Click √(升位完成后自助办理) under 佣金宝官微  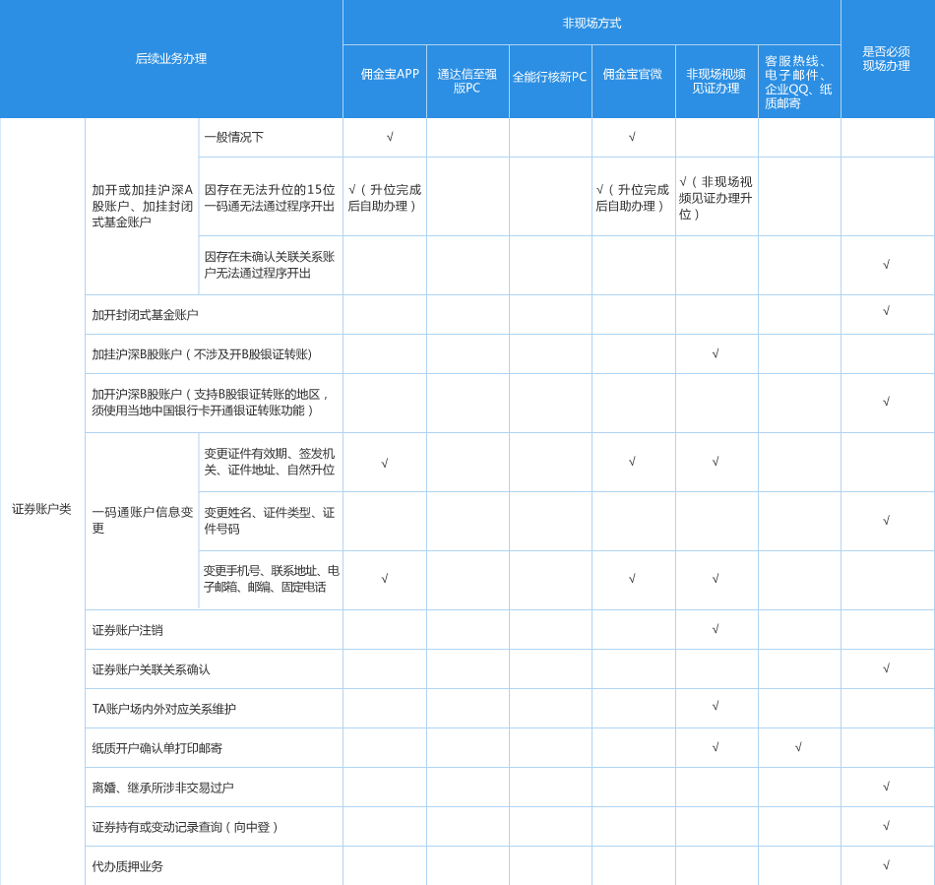[633, 198]
